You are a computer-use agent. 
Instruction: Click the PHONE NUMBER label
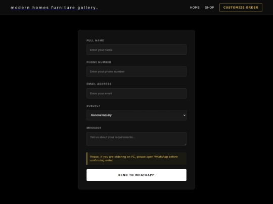99,62
